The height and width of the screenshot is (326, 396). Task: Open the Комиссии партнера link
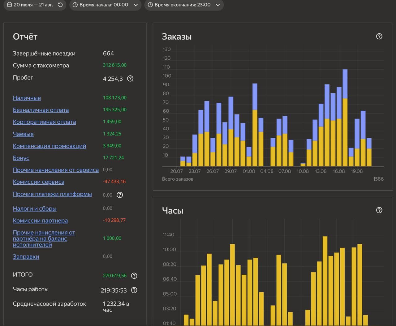tap(40, 221)
